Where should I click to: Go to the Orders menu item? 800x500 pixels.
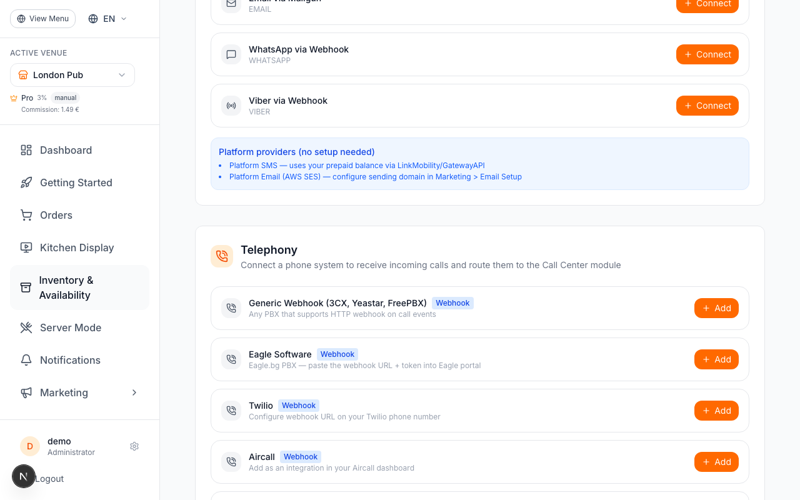coord(56,215)
